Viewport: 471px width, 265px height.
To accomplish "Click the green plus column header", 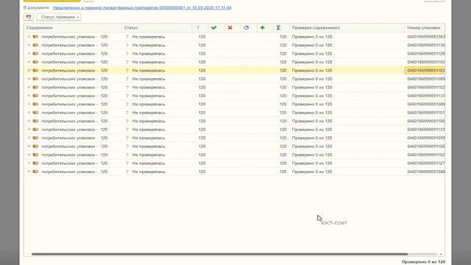I will [x=263, y=28].
